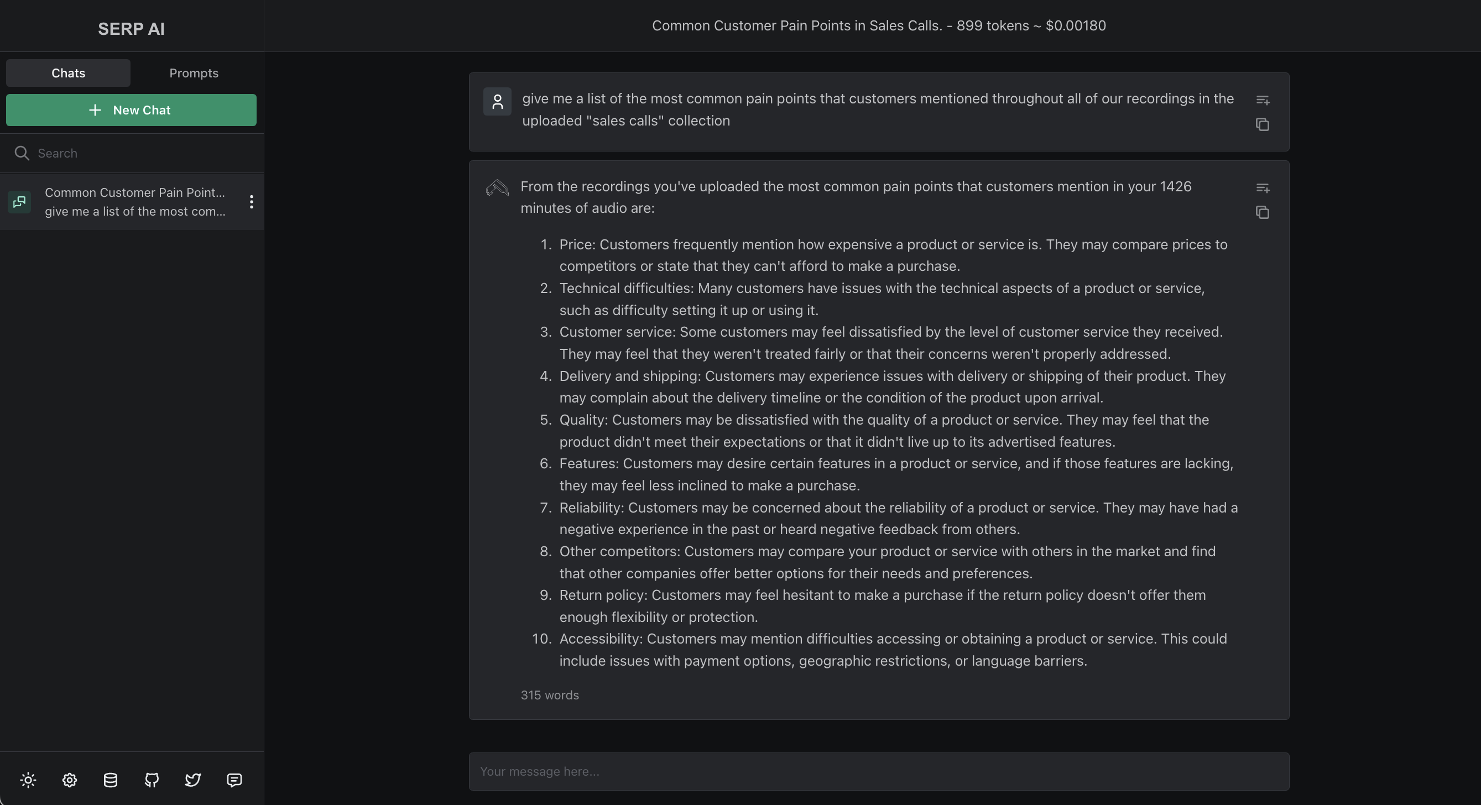
Task: Click the database icon in the footer
Action: pos(111,780)
